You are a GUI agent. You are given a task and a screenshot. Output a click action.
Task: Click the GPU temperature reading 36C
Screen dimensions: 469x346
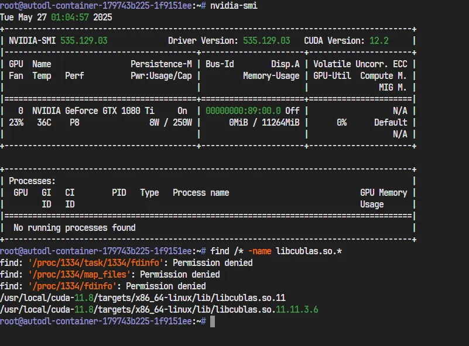pyautogui.click(x=44, y=123)
